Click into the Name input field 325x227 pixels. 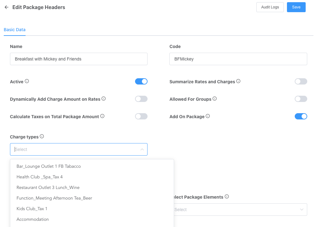tap(79, 59)
